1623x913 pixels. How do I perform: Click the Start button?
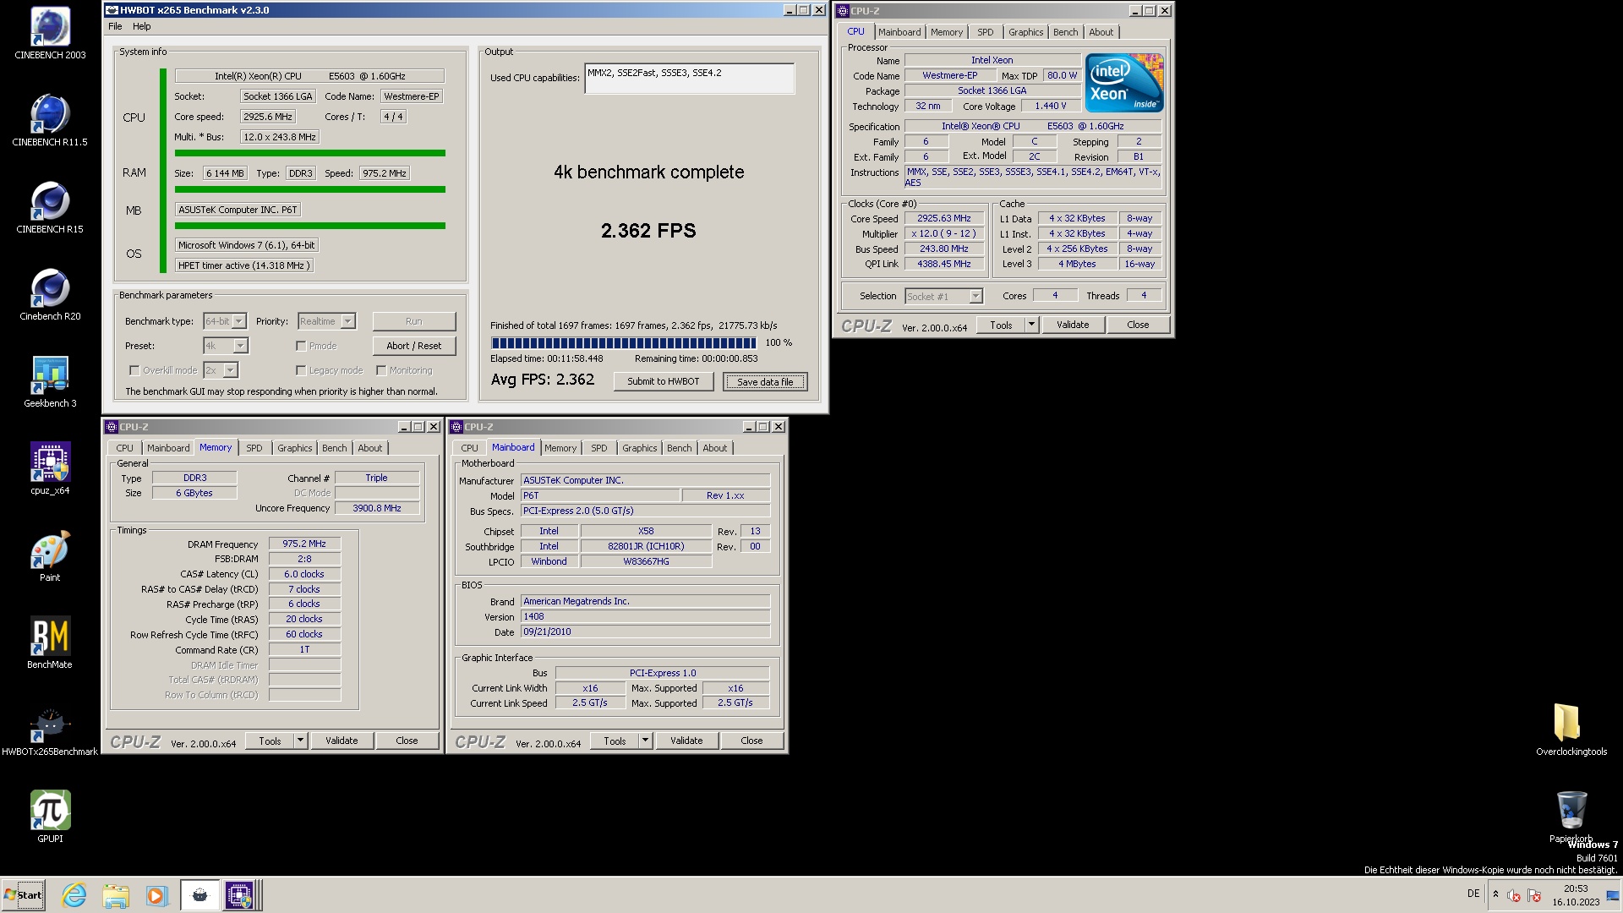pos(24,895)
